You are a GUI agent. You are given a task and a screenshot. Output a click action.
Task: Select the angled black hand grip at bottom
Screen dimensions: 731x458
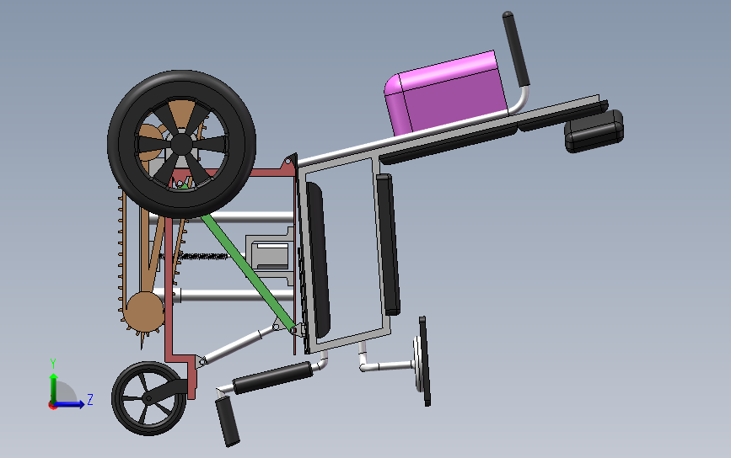click(227, 422)
